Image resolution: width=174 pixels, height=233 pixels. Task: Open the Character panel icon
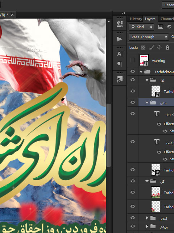[x=120, y=54]
